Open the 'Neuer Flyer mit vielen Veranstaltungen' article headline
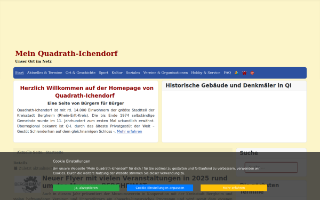 [135, 182]
